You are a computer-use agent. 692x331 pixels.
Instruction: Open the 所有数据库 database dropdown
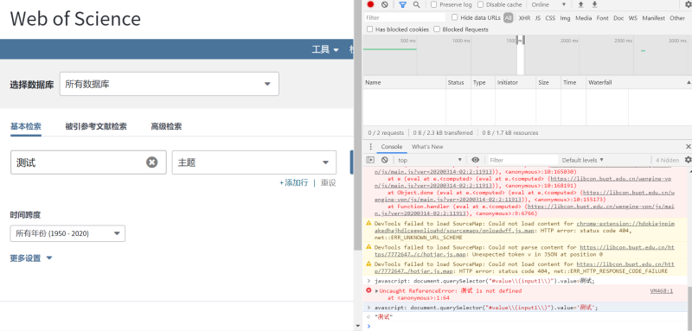click(170, 84)
